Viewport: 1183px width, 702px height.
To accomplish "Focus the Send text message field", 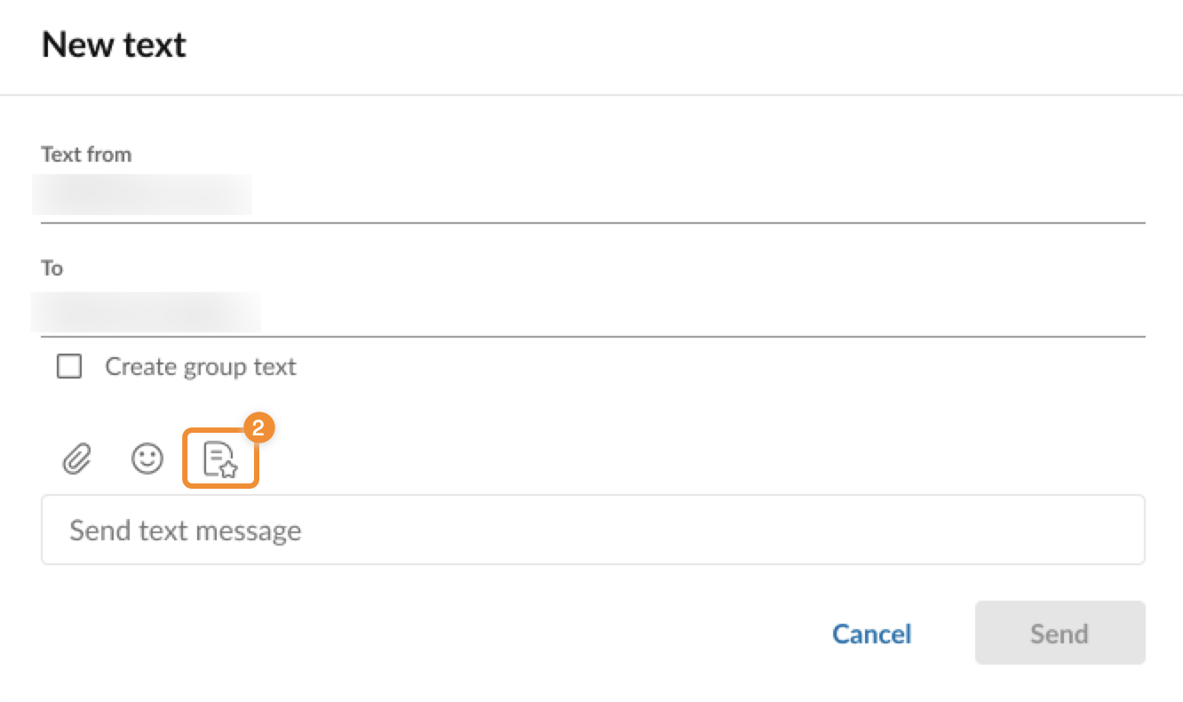I will [x=592, y=530].
